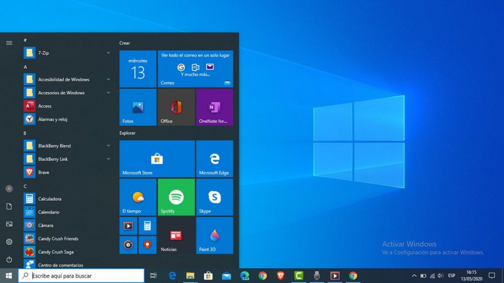
Task: Open the El tiempo weather tile
Action: click(x=137, y=197)
